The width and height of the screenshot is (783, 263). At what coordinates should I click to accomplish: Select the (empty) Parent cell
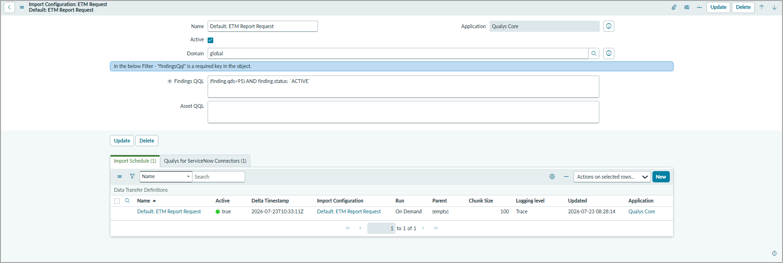[440, 211]
